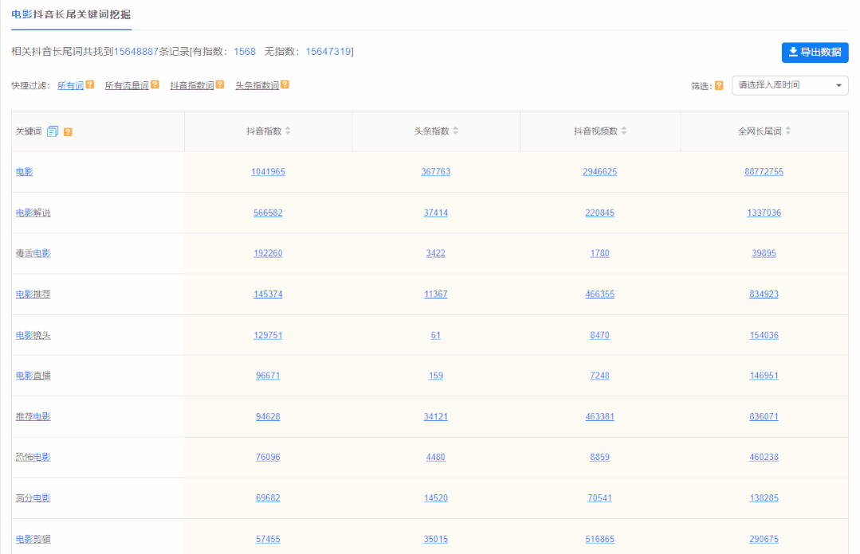The image size is (860, 554).
Task: Click 头条指数 value 159
Action: tap(435, 376)
